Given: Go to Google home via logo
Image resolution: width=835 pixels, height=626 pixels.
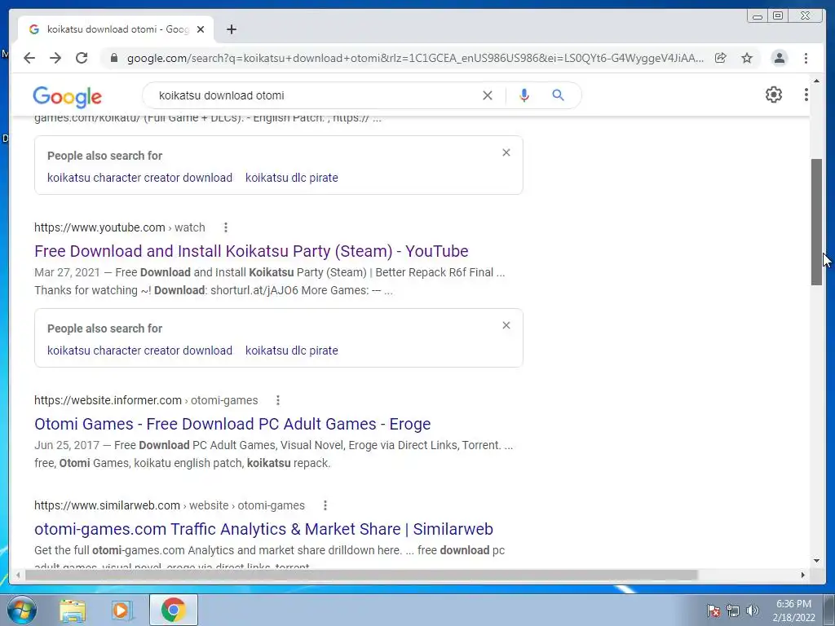Looking at the screenshot, I should coord(67,96).
